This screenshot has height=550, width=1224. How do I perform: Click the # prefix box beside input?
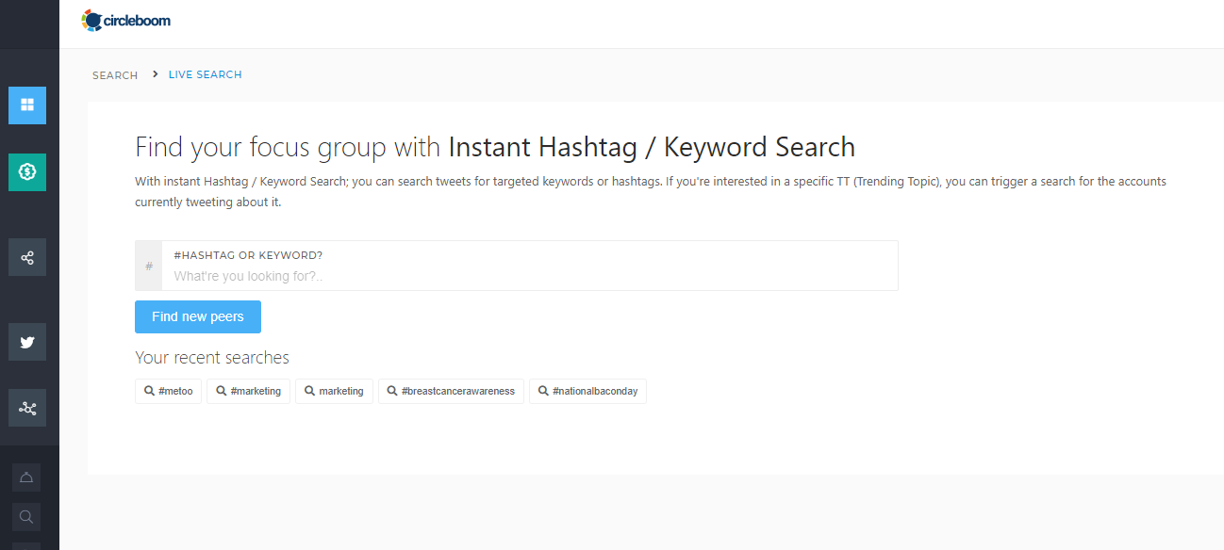pos(149,267)
